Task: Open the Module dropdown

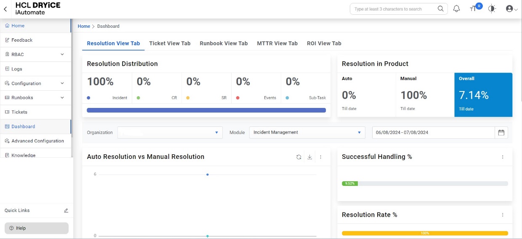Action: (307, 132)
